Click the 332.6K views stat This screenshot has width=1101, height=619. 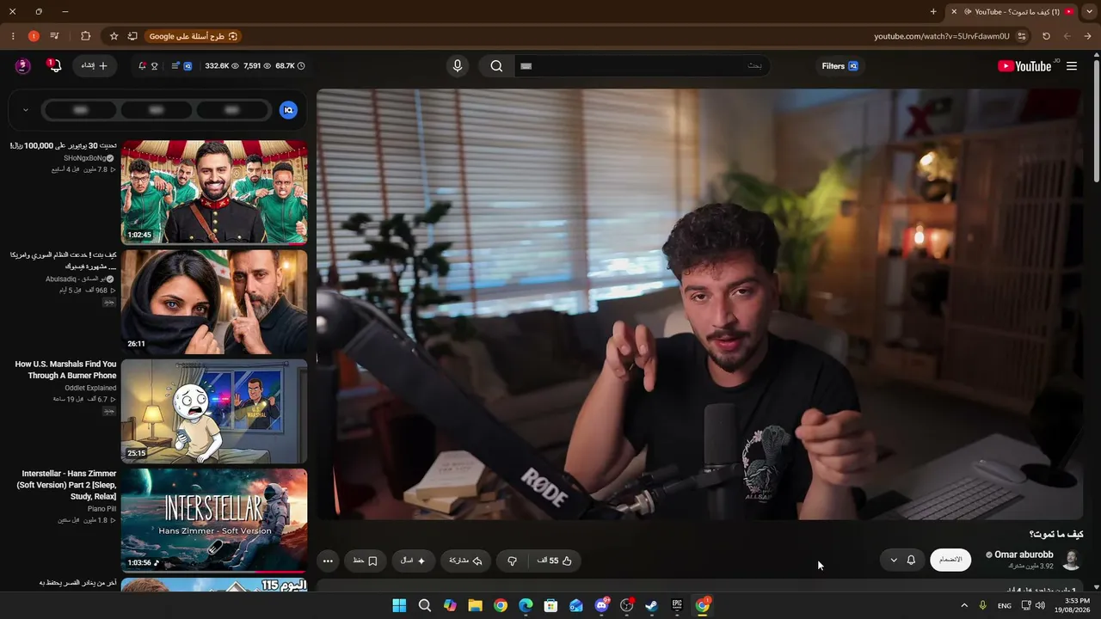pyautogui.click(x=222, y=66)
